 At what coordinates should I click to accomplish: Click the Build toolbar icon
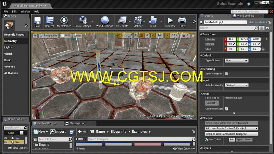click(153, 22)
